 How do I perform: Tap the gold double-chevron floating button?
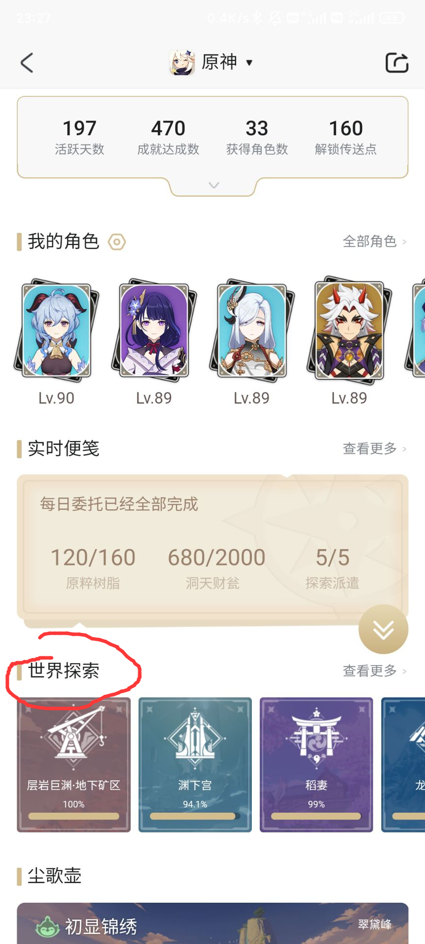(383, 629)
